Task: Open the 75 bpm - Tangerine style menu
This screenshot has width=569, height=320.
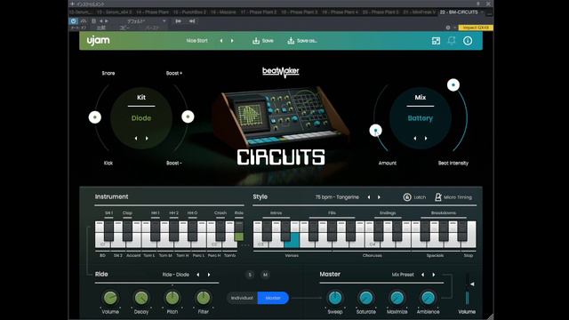Action: [337, 197]
